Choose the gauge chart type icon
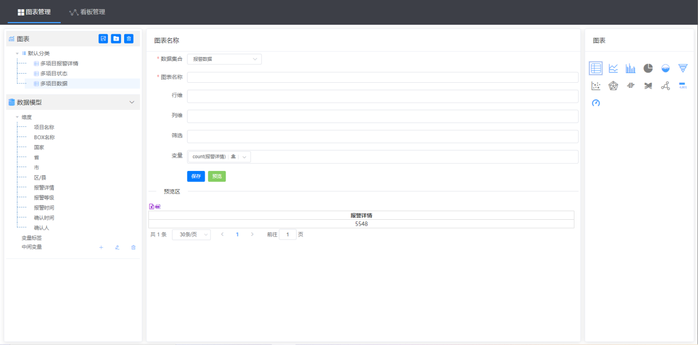 tap(595, 103)
